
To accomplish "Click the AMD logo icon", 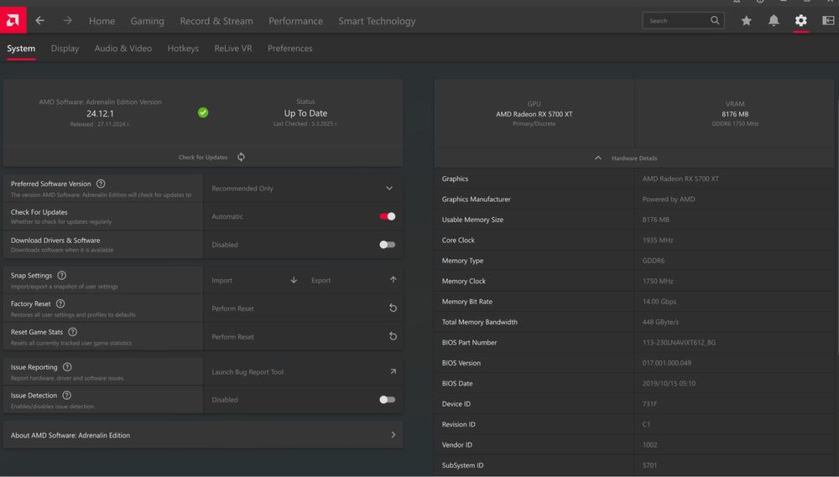I will (x=13, y=20).
